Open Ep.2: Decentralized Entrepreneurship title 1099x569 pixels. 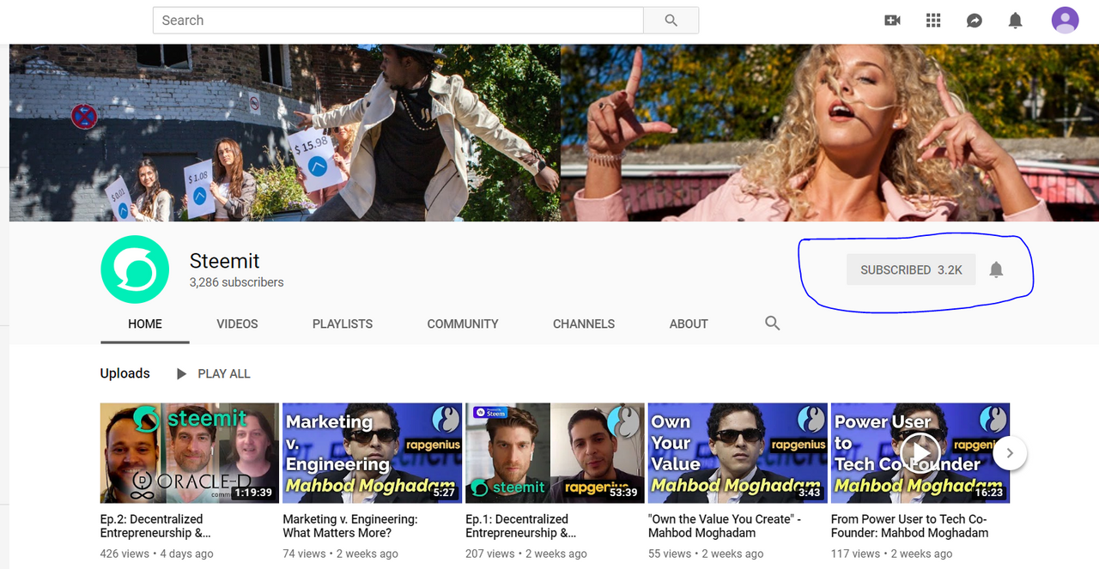pos(155,526)
